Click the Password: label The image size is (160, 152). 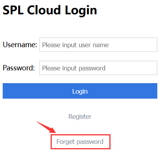pyautogui.click(x=19, y=68)
